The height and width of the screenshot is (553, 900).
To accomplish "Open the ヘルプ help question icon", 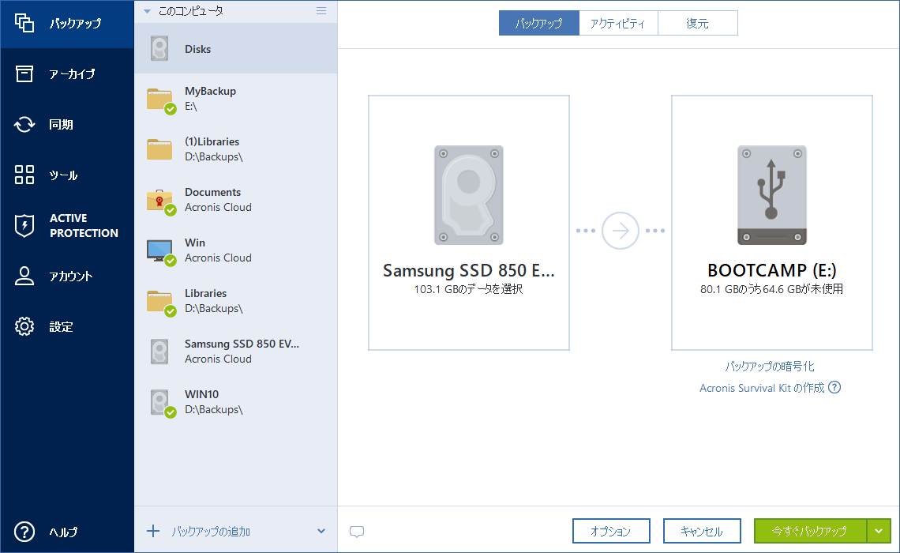I will tap(24, 532).
